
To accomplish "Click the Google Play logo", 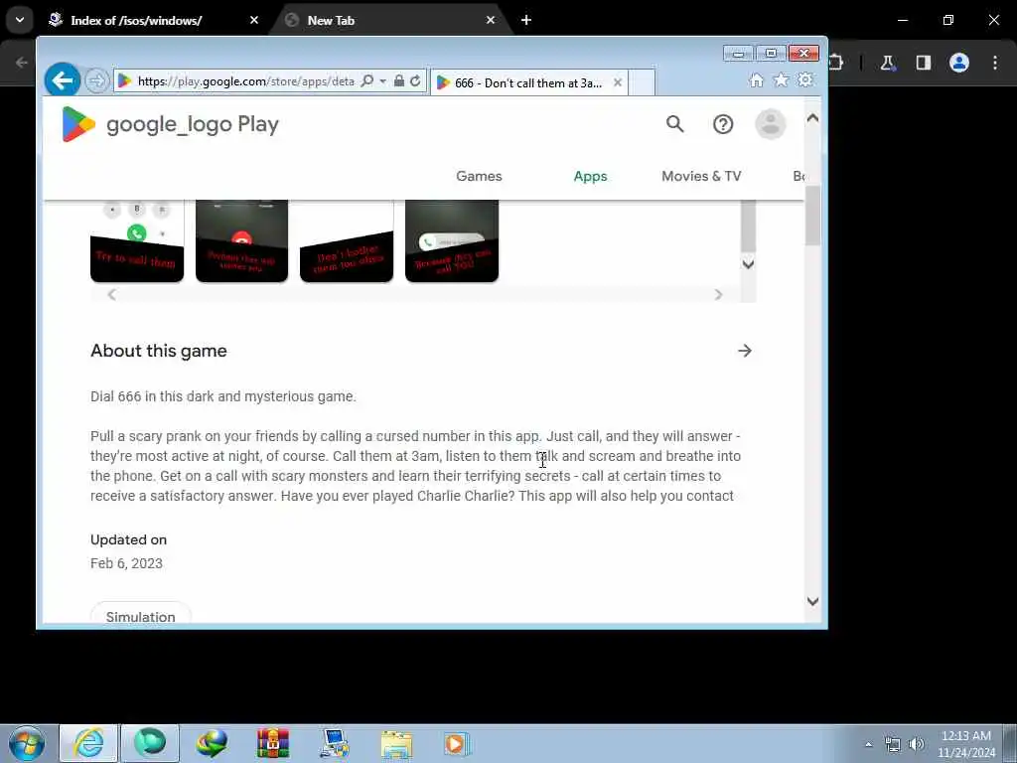I will [170, 123].
